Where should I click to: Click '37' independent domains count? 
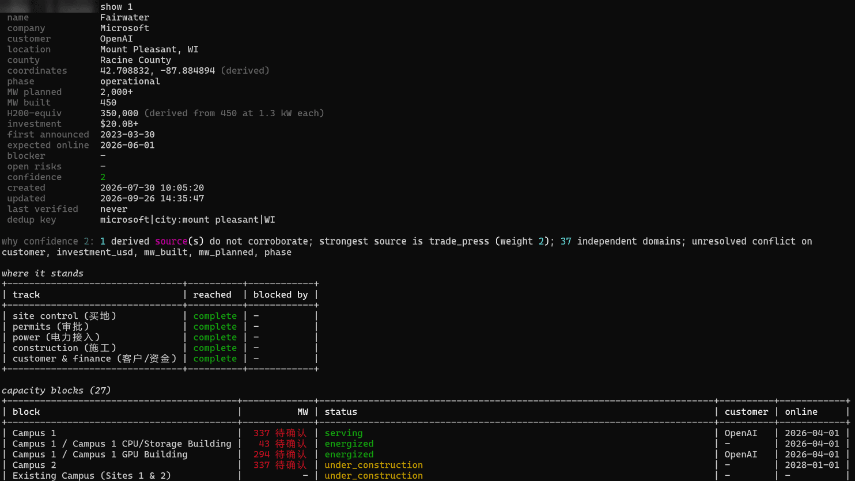click(x=566, y=241)
